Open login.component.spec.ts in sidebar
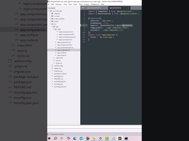189x141 pixels. tap(67, 37)
